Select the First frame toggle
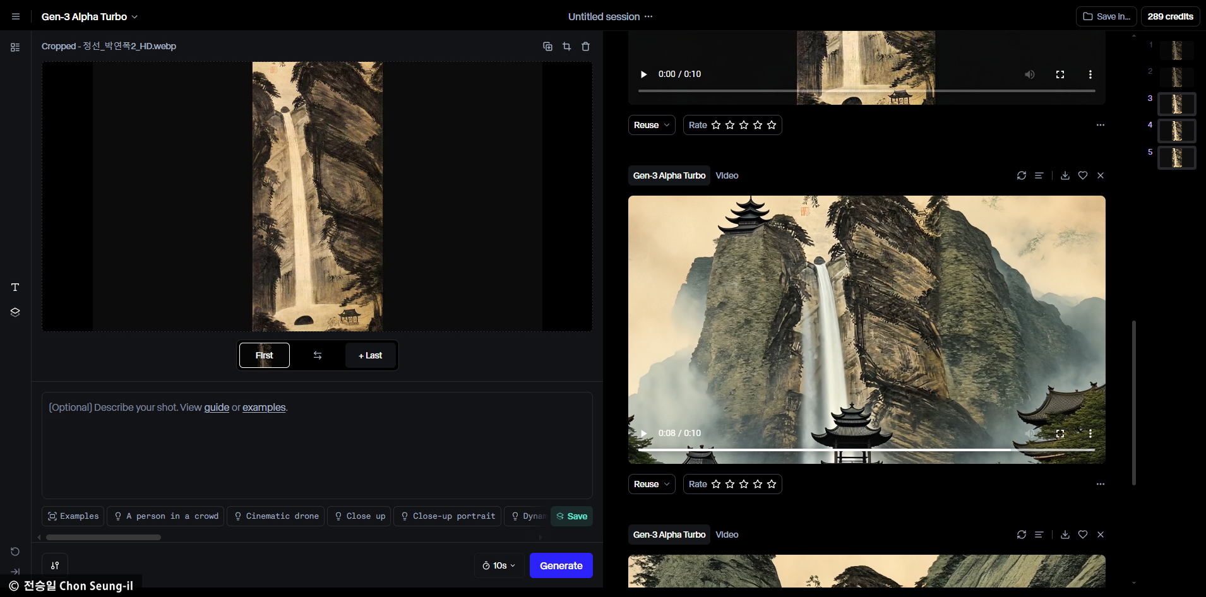The image size is (1206, 597). tap(264, 355)
